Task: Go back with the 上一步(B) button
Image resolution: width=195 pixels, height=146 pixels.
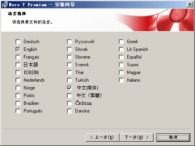Action: pos(102,137)
